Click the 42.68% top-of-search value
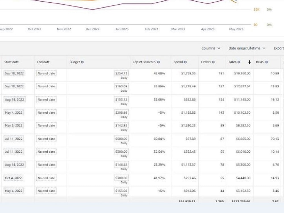284x213 pixels. point(159,73)
